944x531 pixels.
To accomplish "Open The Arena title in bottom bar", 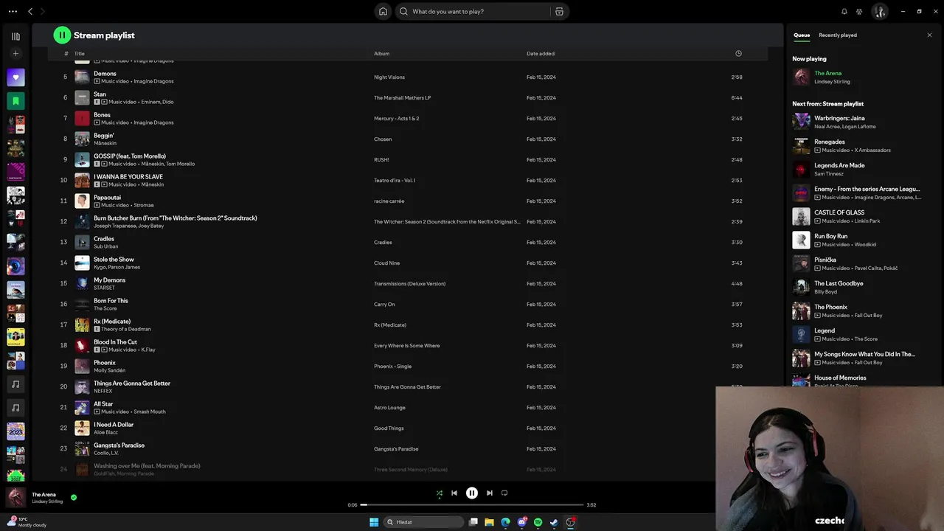I will point(44,494).
